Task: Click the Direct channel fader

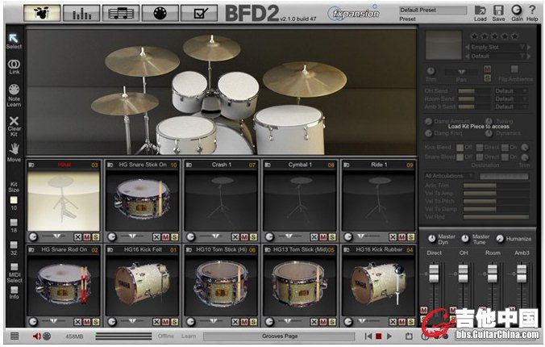Action: coord(434,273)
